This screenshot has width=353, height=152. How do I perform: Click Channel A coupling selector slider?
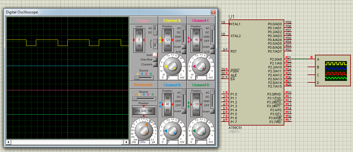coord(184,34)
